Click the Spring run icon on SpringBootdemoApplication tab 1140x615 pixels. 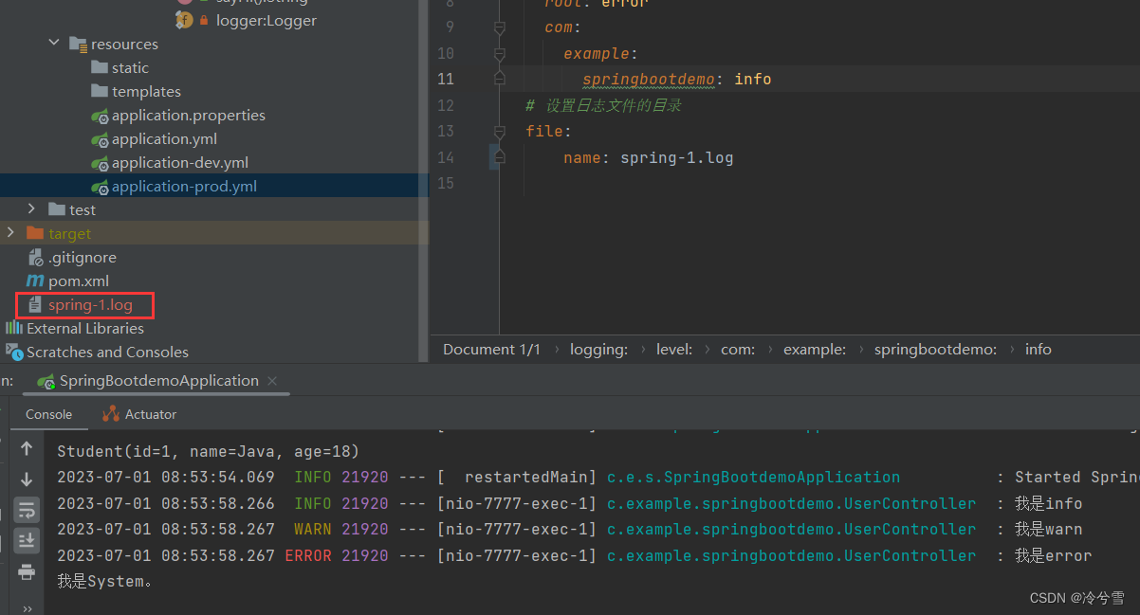pyautogui.click(x=45, y=381)
